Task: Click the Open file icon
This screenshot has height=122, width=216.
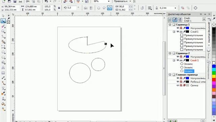Action: [9, 1]
